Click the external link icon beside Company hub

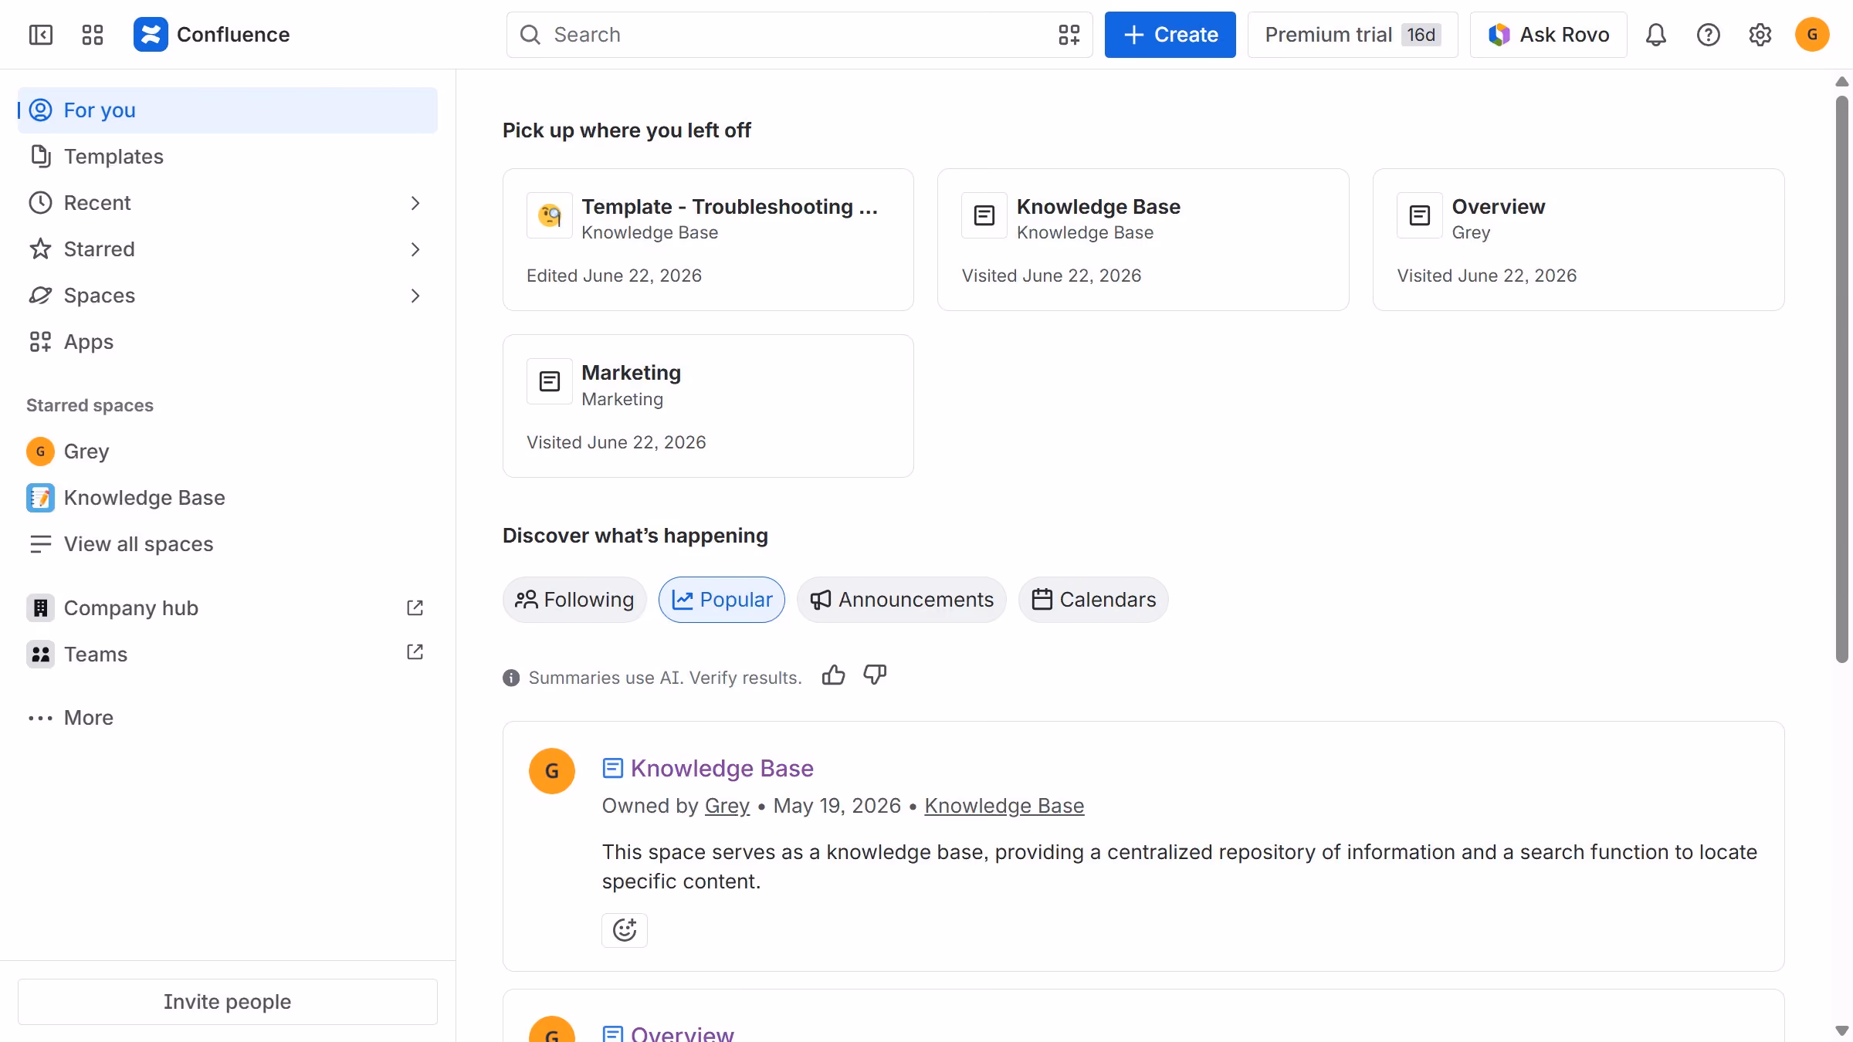coord(415,608)
